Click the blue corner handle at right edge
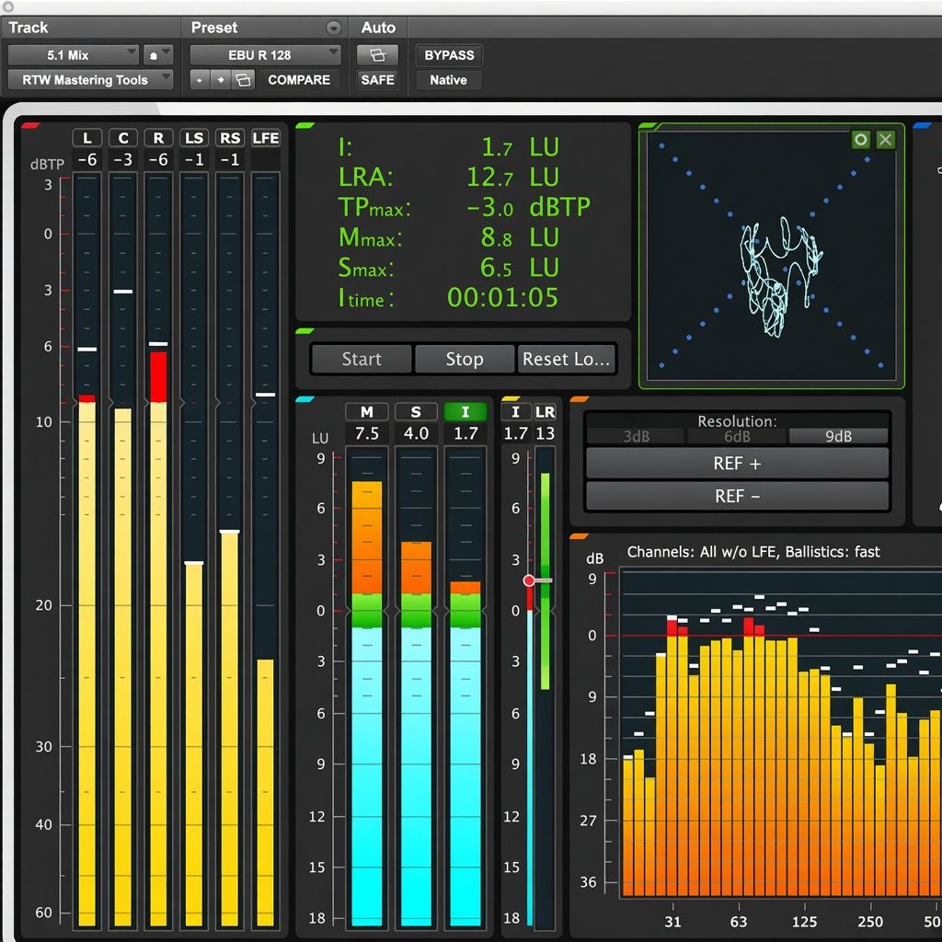Image resolution: width=942 pixels, height=942 pixels. pyautogui.click(x=922, y=125)
